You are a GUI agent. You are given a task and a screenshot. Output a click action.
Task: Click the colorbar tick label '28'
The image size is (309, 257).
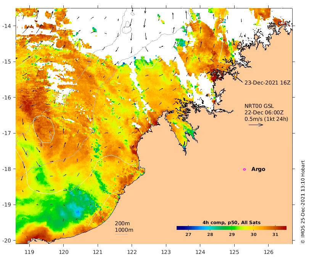tap(210, 234)
